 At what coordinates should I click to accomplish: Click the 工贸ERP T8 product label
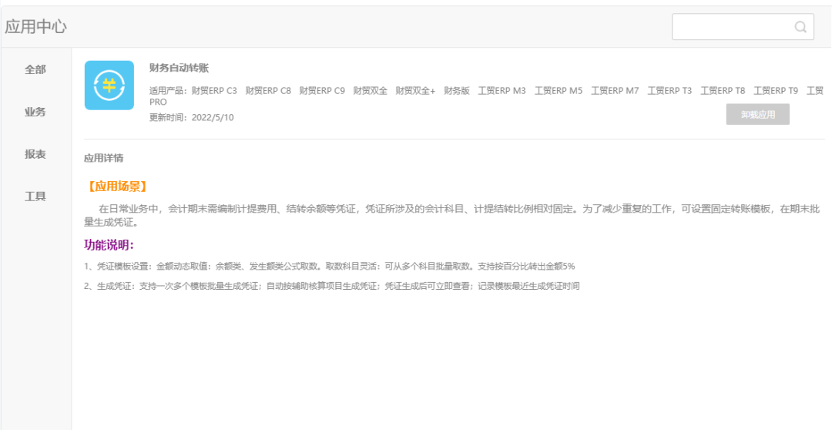coord(723,91)
